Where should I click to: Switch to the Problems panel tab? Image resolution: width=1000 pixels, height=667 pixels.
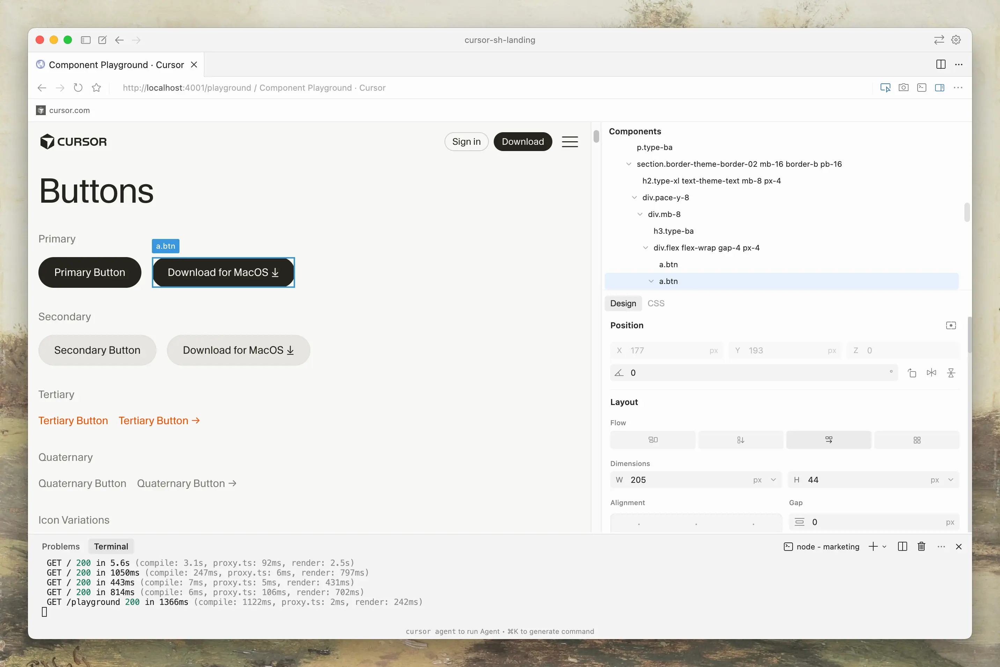60,547
